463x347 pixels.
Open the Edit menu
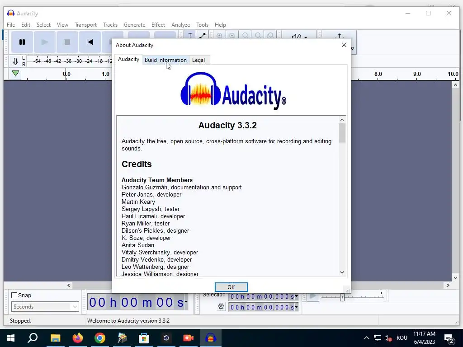(x=26, y=25)
